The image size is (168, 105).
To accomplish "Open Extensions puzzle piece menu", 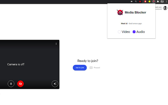I will tap(158, 2).
